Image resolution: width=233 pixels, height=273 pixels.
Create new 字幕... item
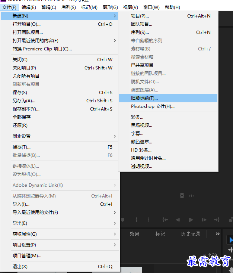point(168,134)
